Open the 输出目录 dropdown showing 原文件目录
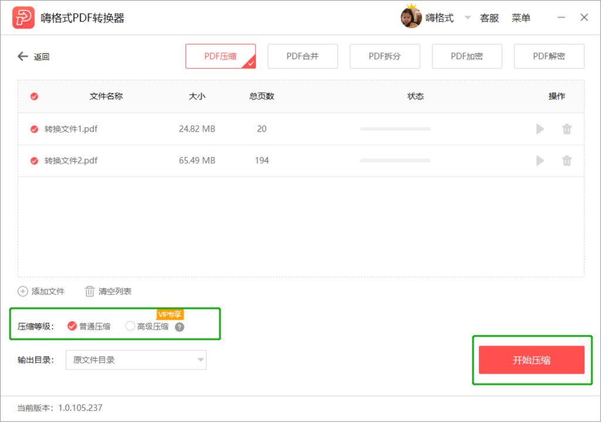Screen dimensions: 601x422 coord(136,360)
